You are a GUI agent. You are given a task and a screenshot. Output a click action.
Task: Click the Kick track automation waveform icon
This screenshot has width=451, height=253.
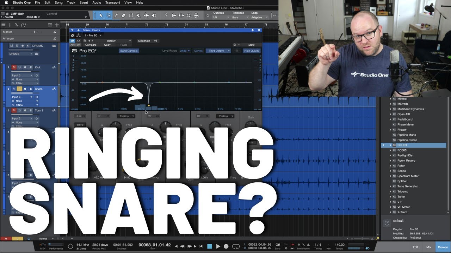point(54,67)
